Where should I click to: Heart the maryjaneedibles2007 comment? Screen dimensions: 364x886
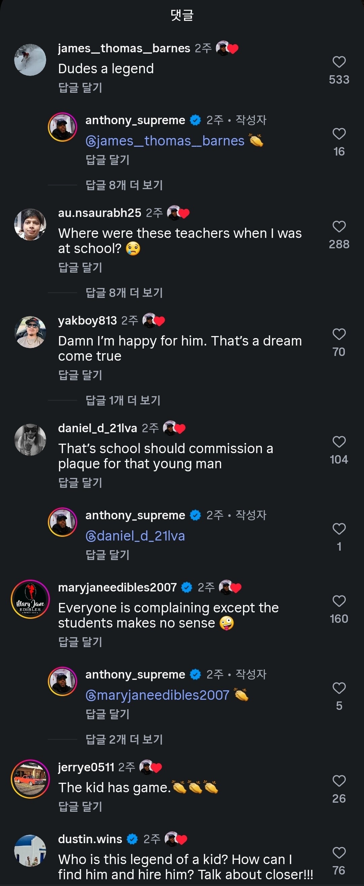click(339, 601)
